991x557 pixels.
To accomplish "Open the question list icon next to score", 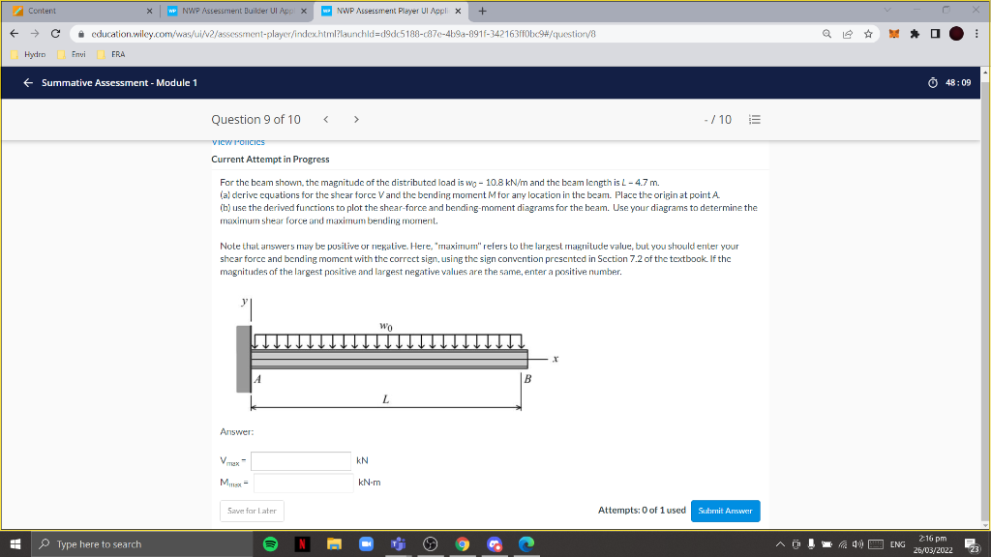I will (755, 119).
